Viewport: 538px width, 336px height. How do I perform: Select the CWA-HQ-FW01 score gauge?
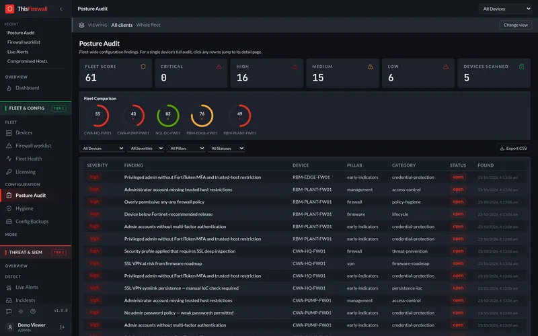point(98,116)
